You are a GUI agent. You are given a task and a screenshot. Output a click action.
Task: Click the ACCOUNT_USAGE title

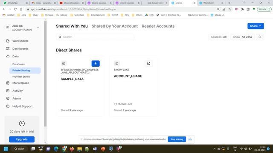click(x=128, y=76)
